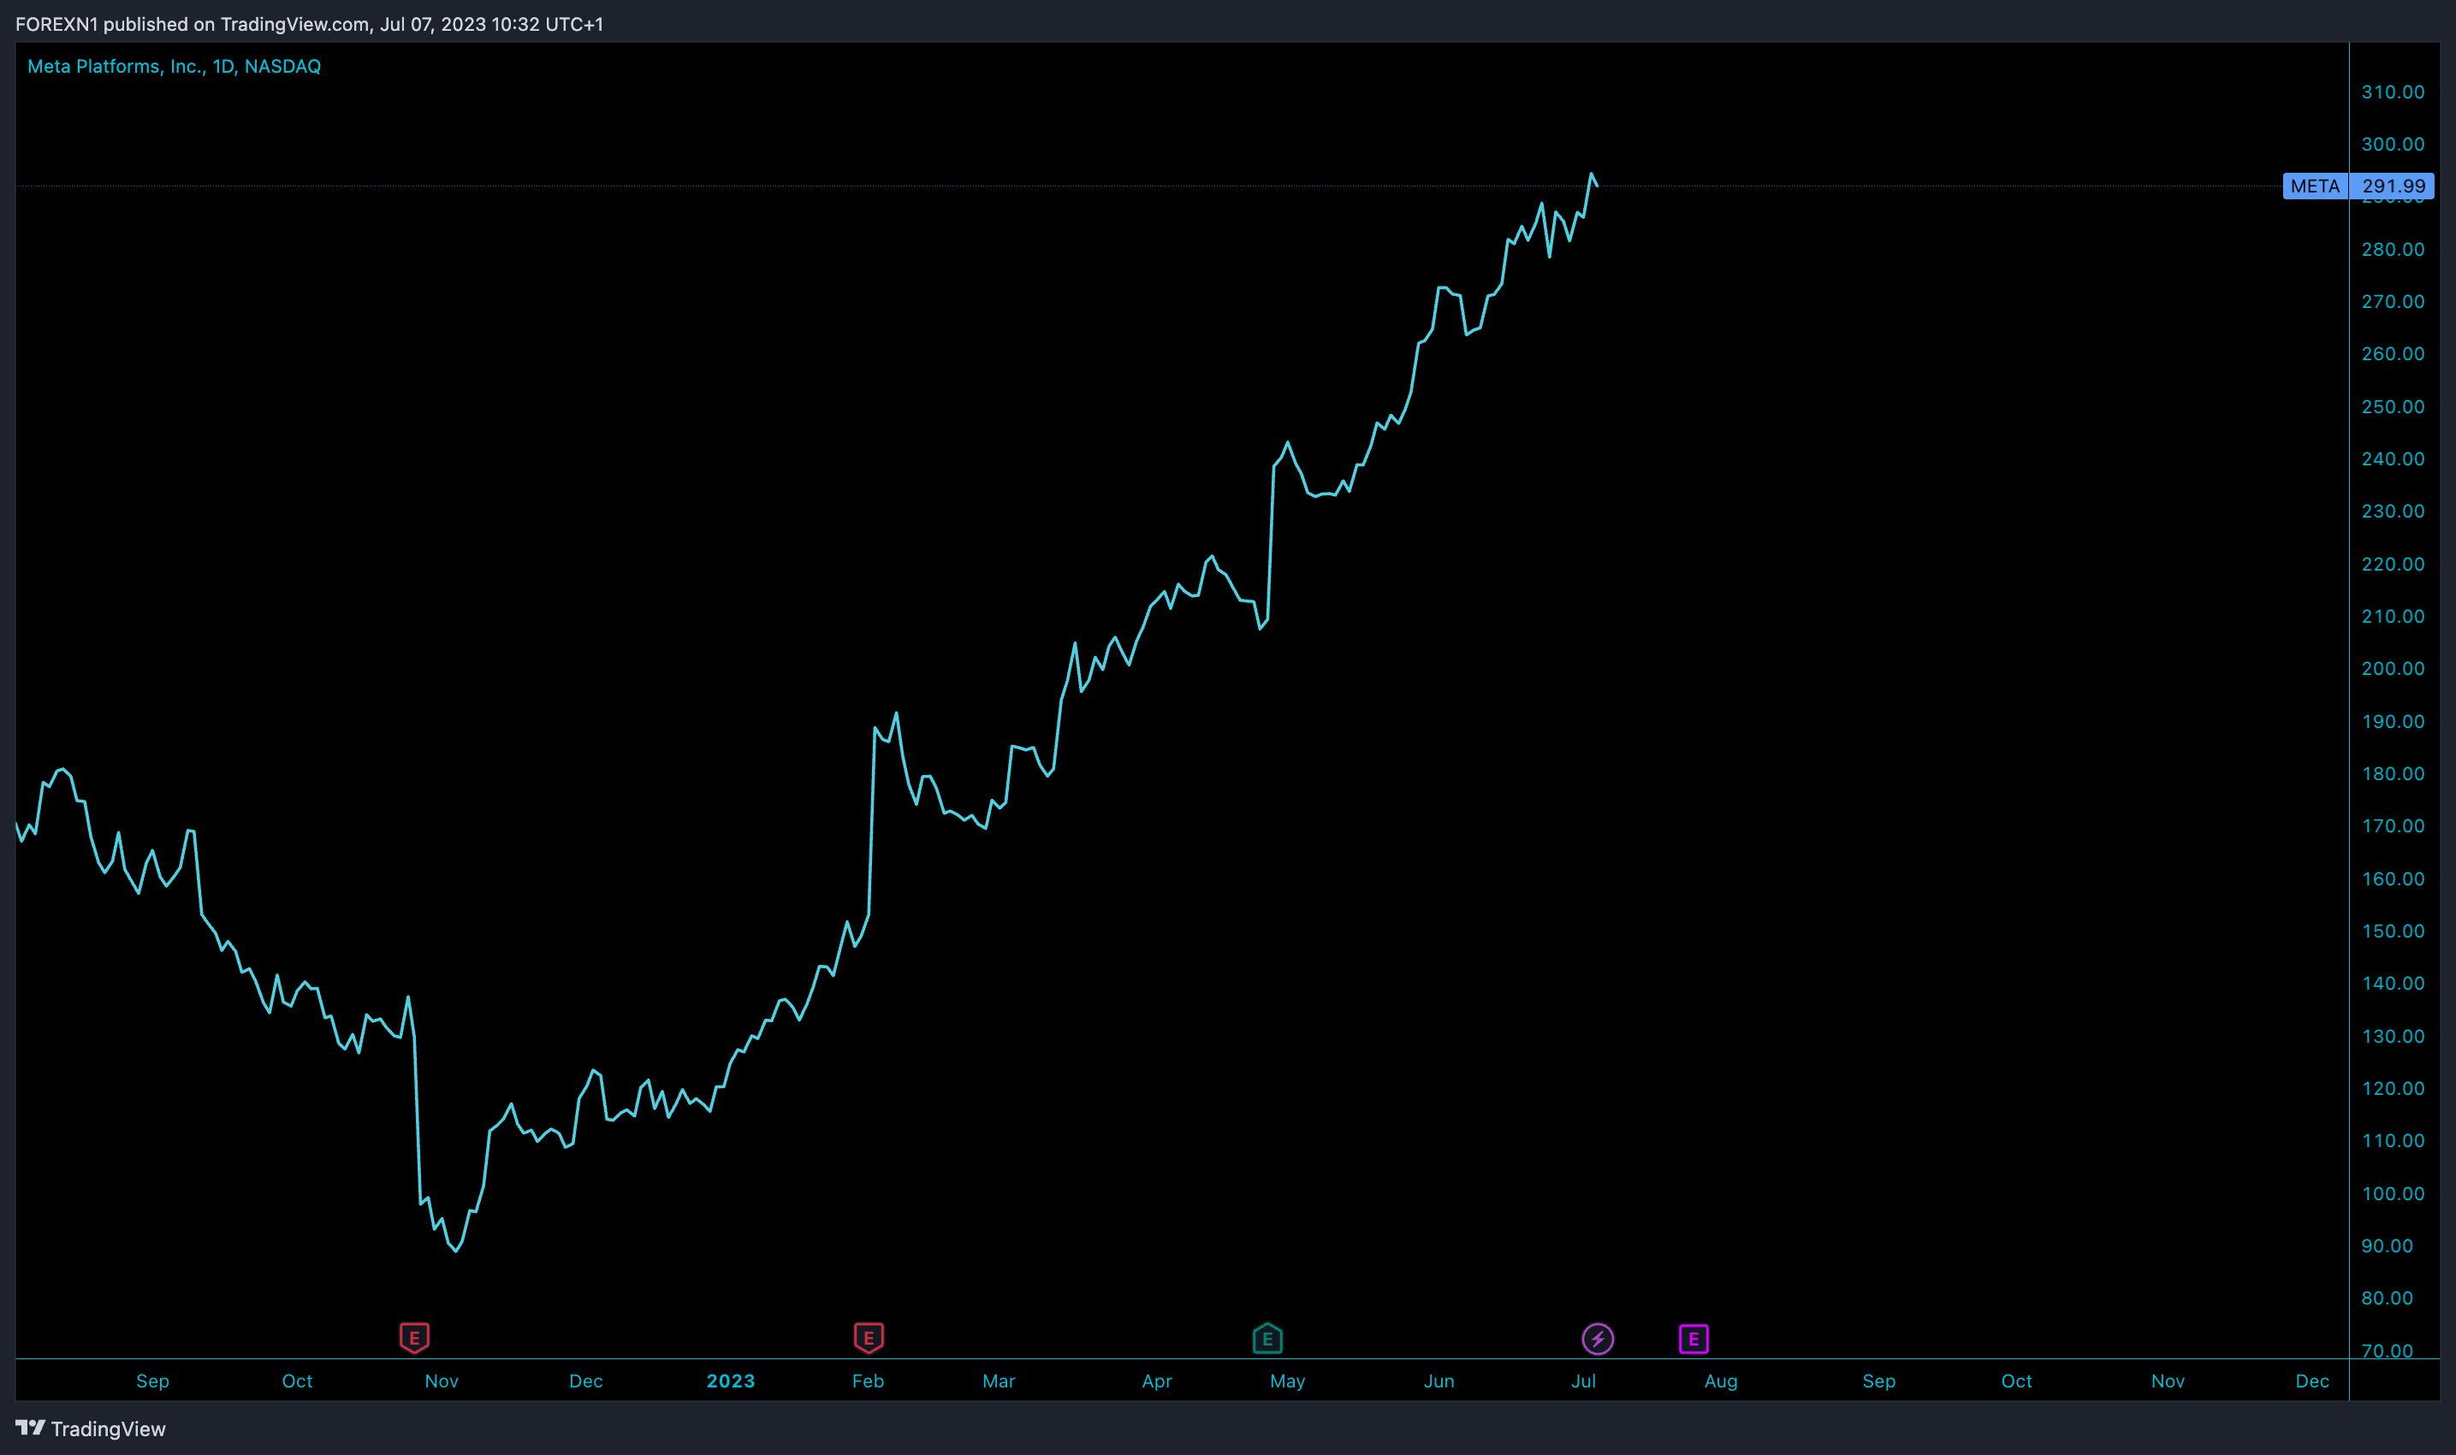
Task: Click the red earnings marker at Feb
Action: [868, 1337]
